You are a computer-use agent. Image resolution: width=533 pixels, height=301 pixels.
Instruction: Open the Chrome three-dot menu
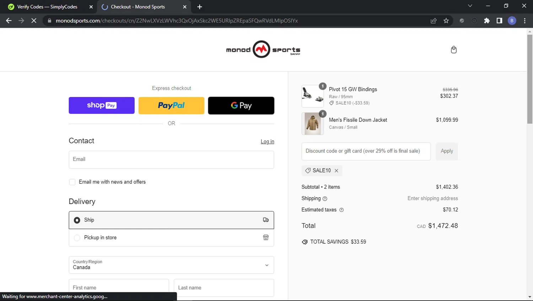(524, 21)
